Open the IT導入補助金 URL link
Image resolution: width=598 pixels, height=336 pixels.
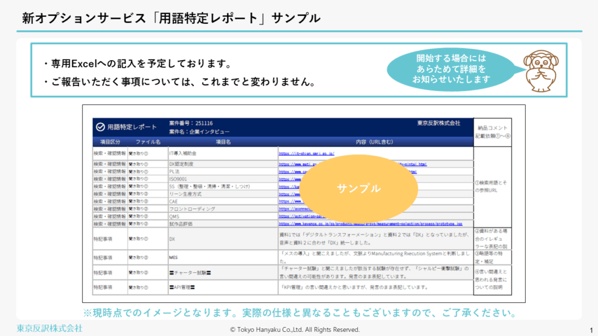pyautogui.click(x=306, y=153)
